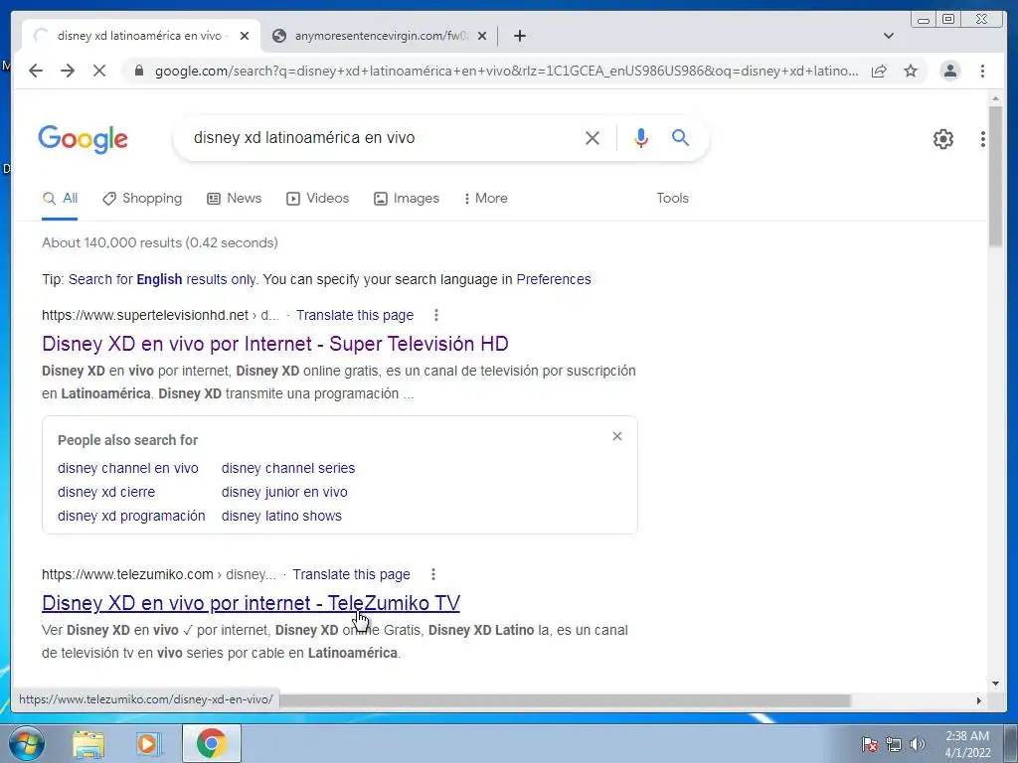Close the anymoresentencevirgin.com tab

pos(482,36)
